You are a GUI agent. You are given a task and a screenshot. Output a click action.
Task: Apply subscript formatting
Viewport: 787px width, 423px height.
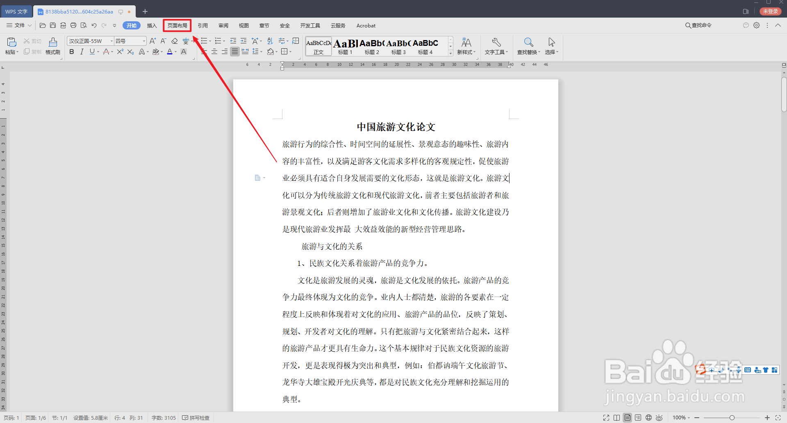pyautogui.click(x=130, y=52)
